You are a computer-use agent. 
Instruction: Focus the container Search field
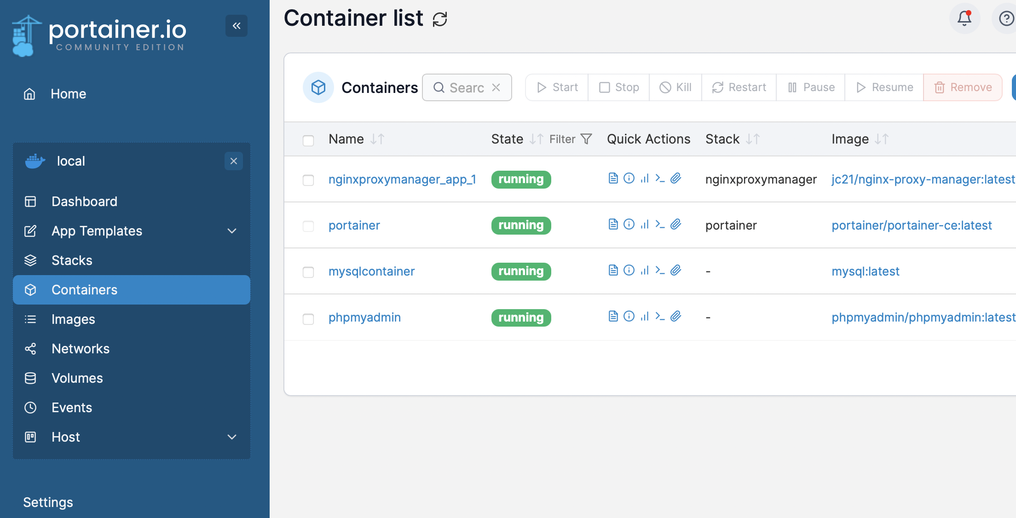click(x=467, y=87)
